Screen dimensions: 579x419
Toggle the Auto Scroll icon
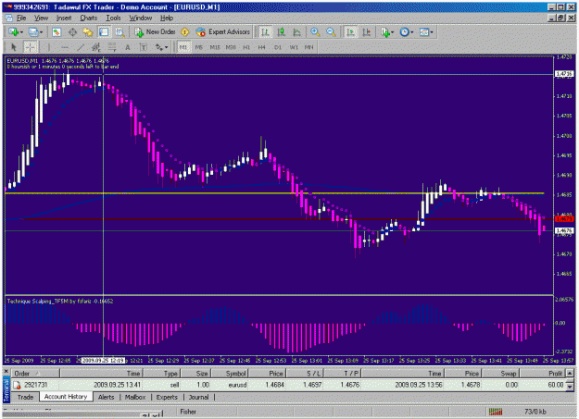coord(350,32)
